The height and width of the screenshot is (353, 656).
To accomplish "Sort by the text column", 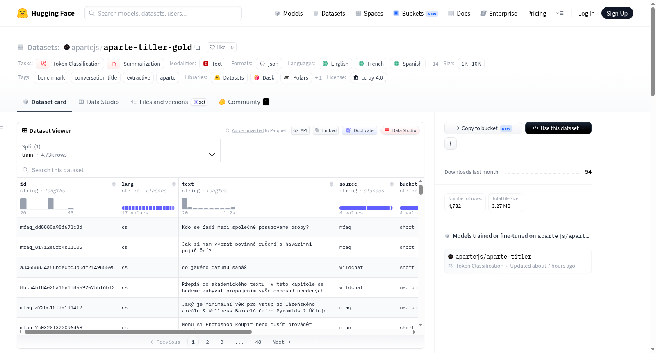I will tap(331, 184).
